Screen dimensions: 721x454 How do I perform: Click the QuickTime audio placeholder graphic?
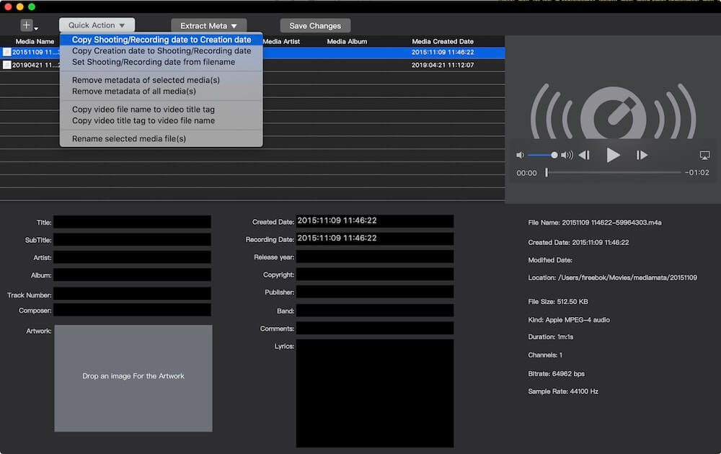[613, 111]
